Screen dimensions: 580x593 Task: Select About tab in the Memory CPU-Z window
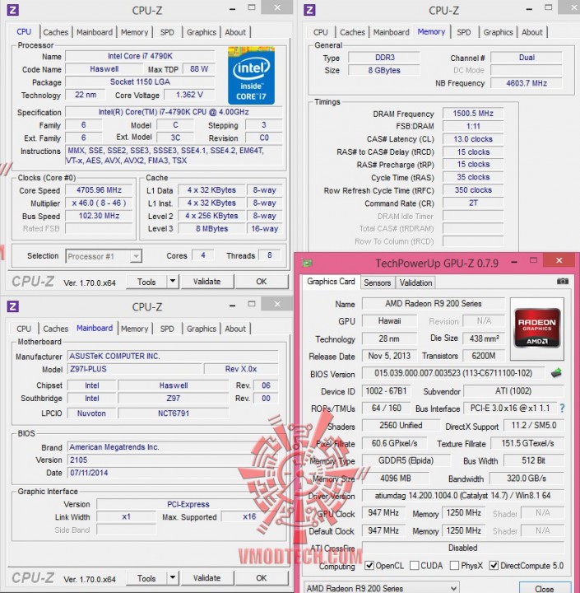532,32
